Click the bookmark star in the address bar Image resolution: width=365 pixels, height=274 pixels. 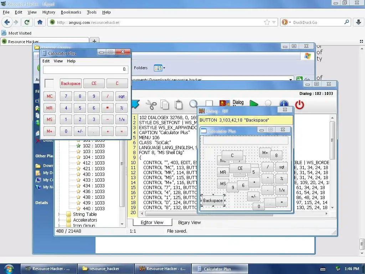pos(267,22)
